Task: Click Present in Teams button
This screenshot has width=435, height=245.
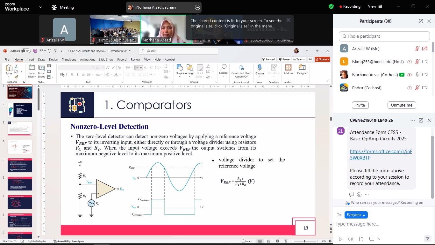Action: click(x=292, y=59)
